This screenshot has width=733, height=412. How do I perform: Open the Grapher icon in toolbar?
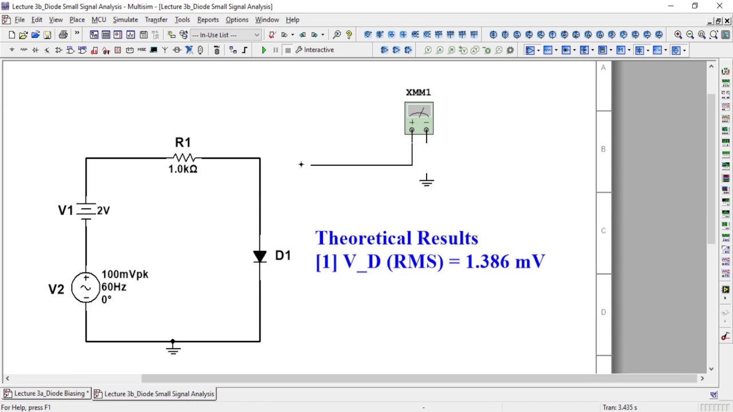click(131, 35)
